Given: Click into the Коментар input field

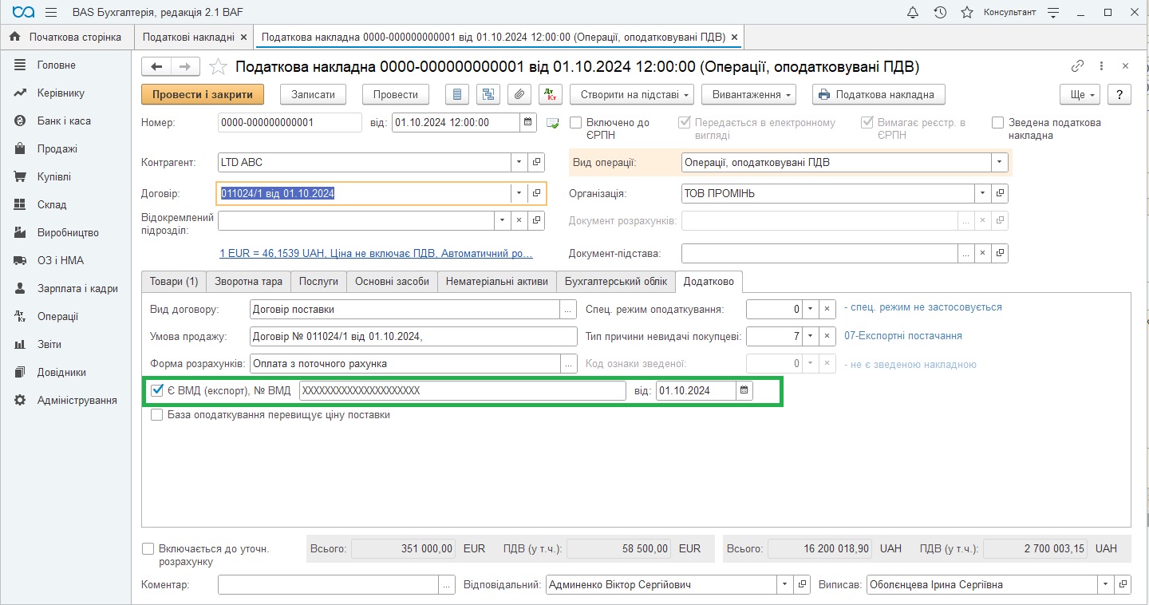Looking at the screenshot, I should 328,584.
